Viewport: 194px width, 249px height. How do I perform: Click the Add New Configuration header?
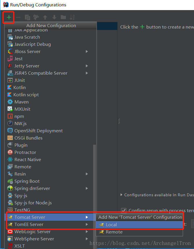(51, 26)
